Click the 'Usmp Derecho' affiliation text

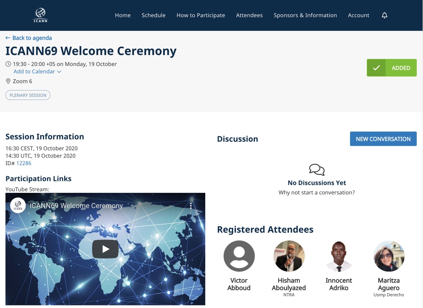tap(389, 295)
